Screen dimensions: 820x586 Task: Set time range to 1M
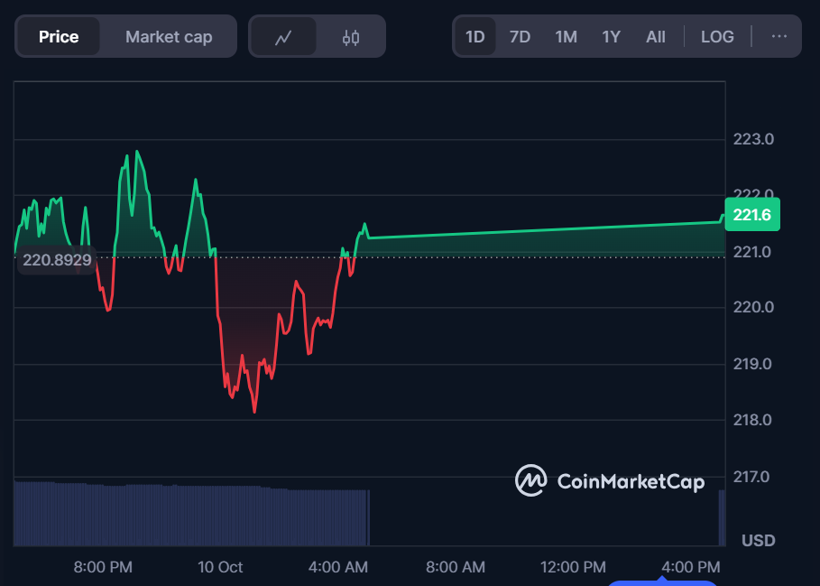(566, 37)
